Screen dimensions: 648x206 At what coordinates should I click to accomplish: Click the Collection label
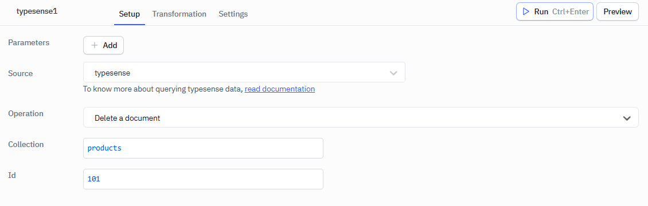pos(26,144)
